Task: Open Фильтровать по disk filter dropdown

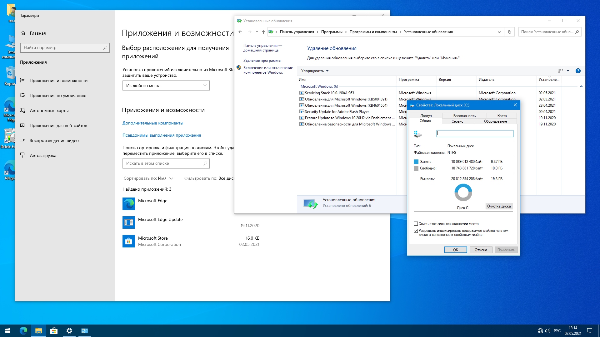Action: [x=209, y=178]
